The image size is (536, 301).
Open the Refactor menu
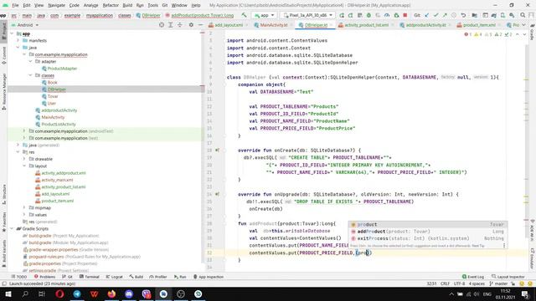(x=111, y=5)
